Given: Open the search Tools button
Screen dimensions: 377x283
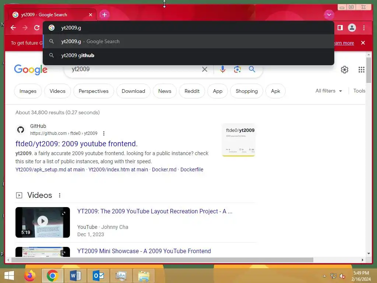Looking at the screenshot, I should [359, 91].
